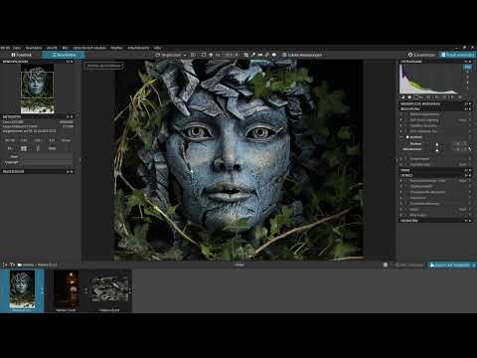This screenshot has height=358, width=477.
Task: Adjust the Mikrokontrast slider handle
Action: [x=437, y=150]
